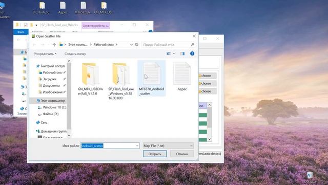The image size is (328, 185).
Task: Click the Открыть button
Action: tap(155, 154)
